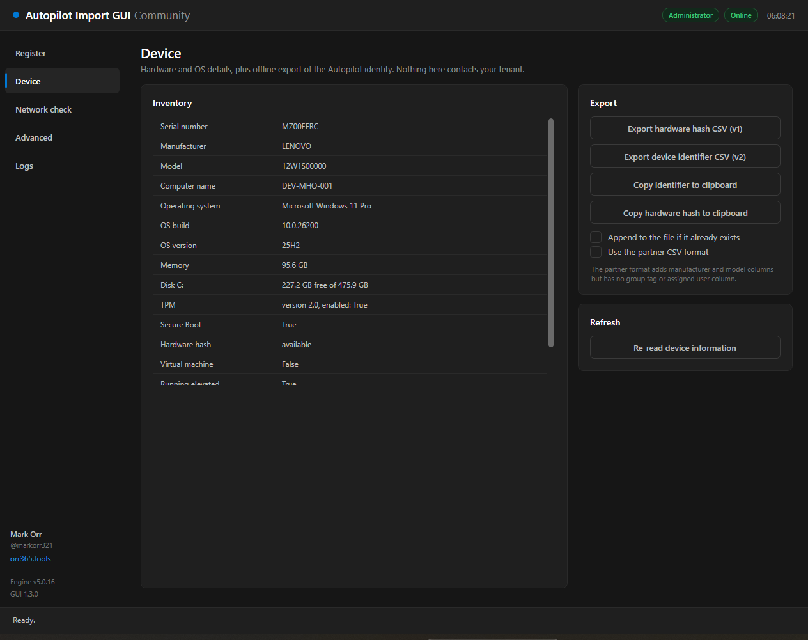Click the Serial number label

coord(184,127)
